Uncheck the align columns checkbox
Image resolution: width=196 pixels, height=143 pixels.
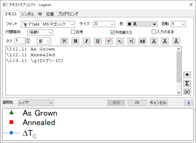tap(113, 32)
